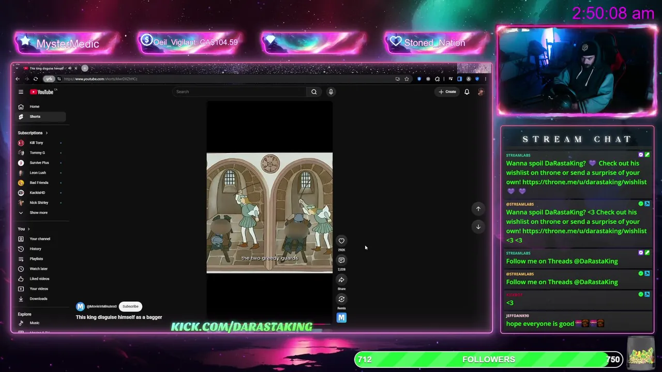Expand Show more subscriptions
This screenshot has width=662, height=372.
(x=39, y=213)
